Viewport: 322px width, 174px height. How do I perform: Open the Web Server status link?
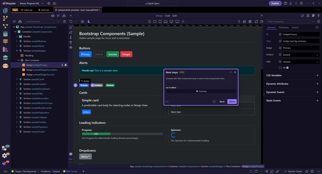[70, 171]
